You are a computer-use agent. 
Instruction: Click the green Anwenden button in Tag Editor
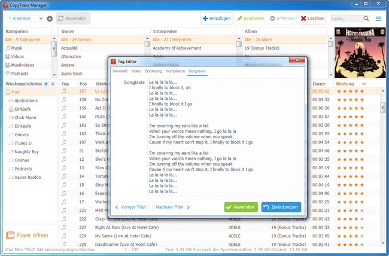click(241, 207)
